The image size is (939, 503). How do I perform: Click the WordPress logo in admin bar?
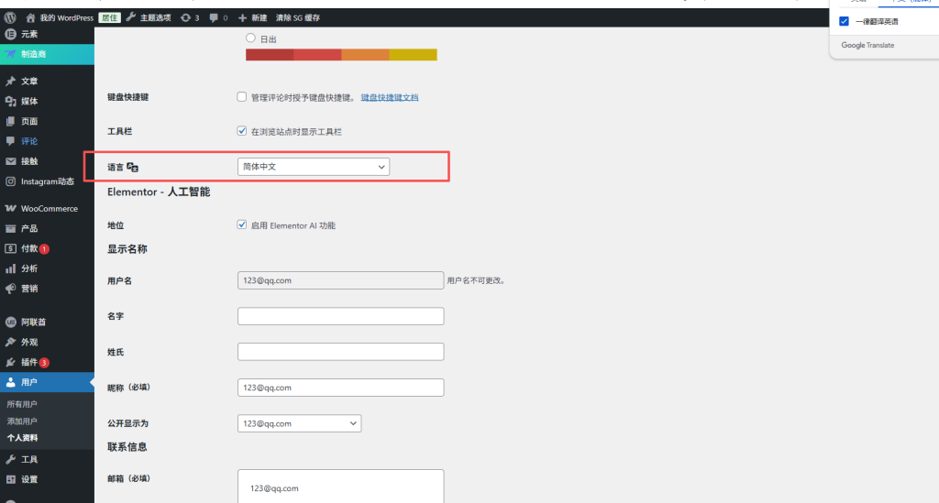coord(9,18)
